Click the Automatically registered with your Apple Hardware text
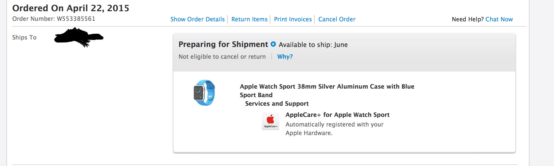This screenshot has width=554, height=166. tap(334, 129)
